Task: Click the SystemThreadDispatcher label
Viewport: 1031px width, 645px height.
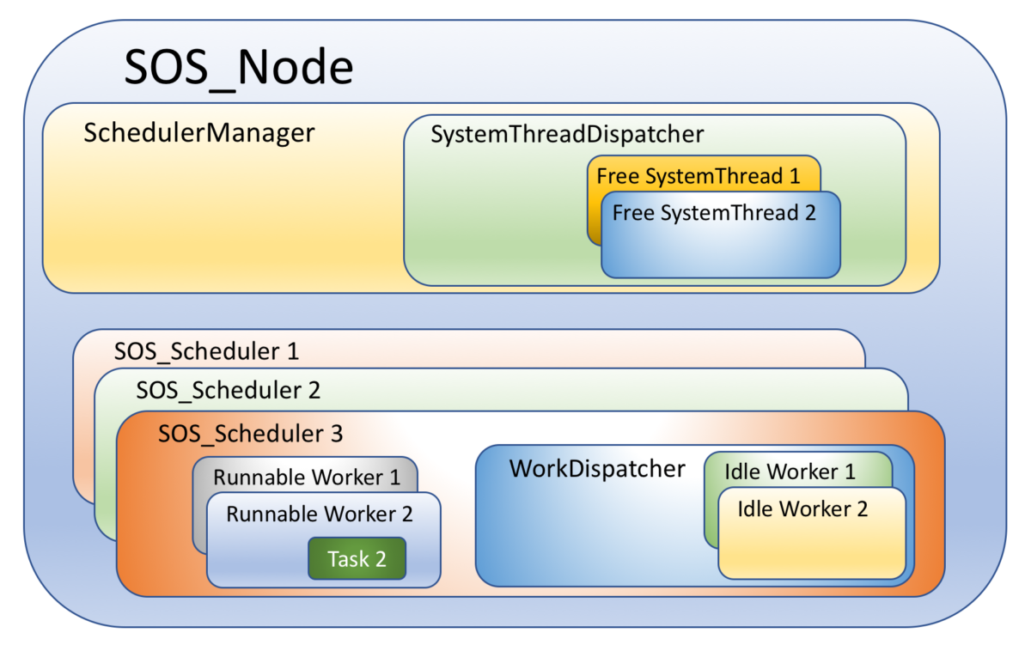Action: [567, 134]
